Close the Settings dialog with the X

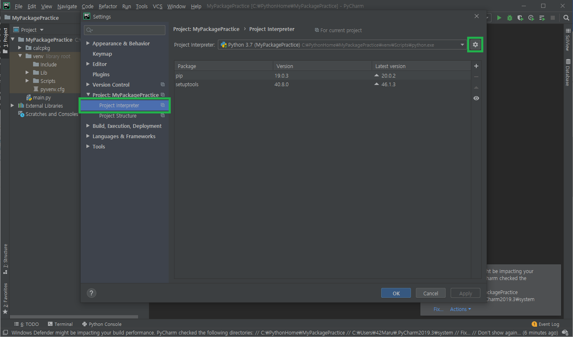(477, 16)
